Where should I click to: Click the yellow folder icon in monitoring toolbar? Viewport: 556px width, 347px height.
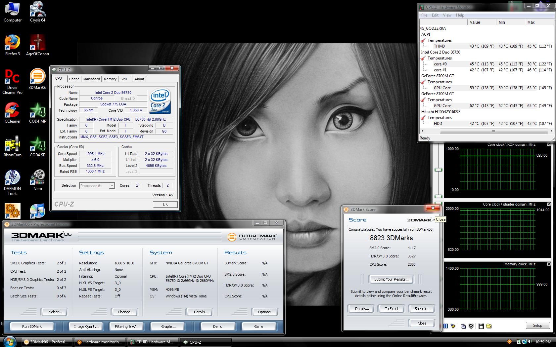[489, 326]
